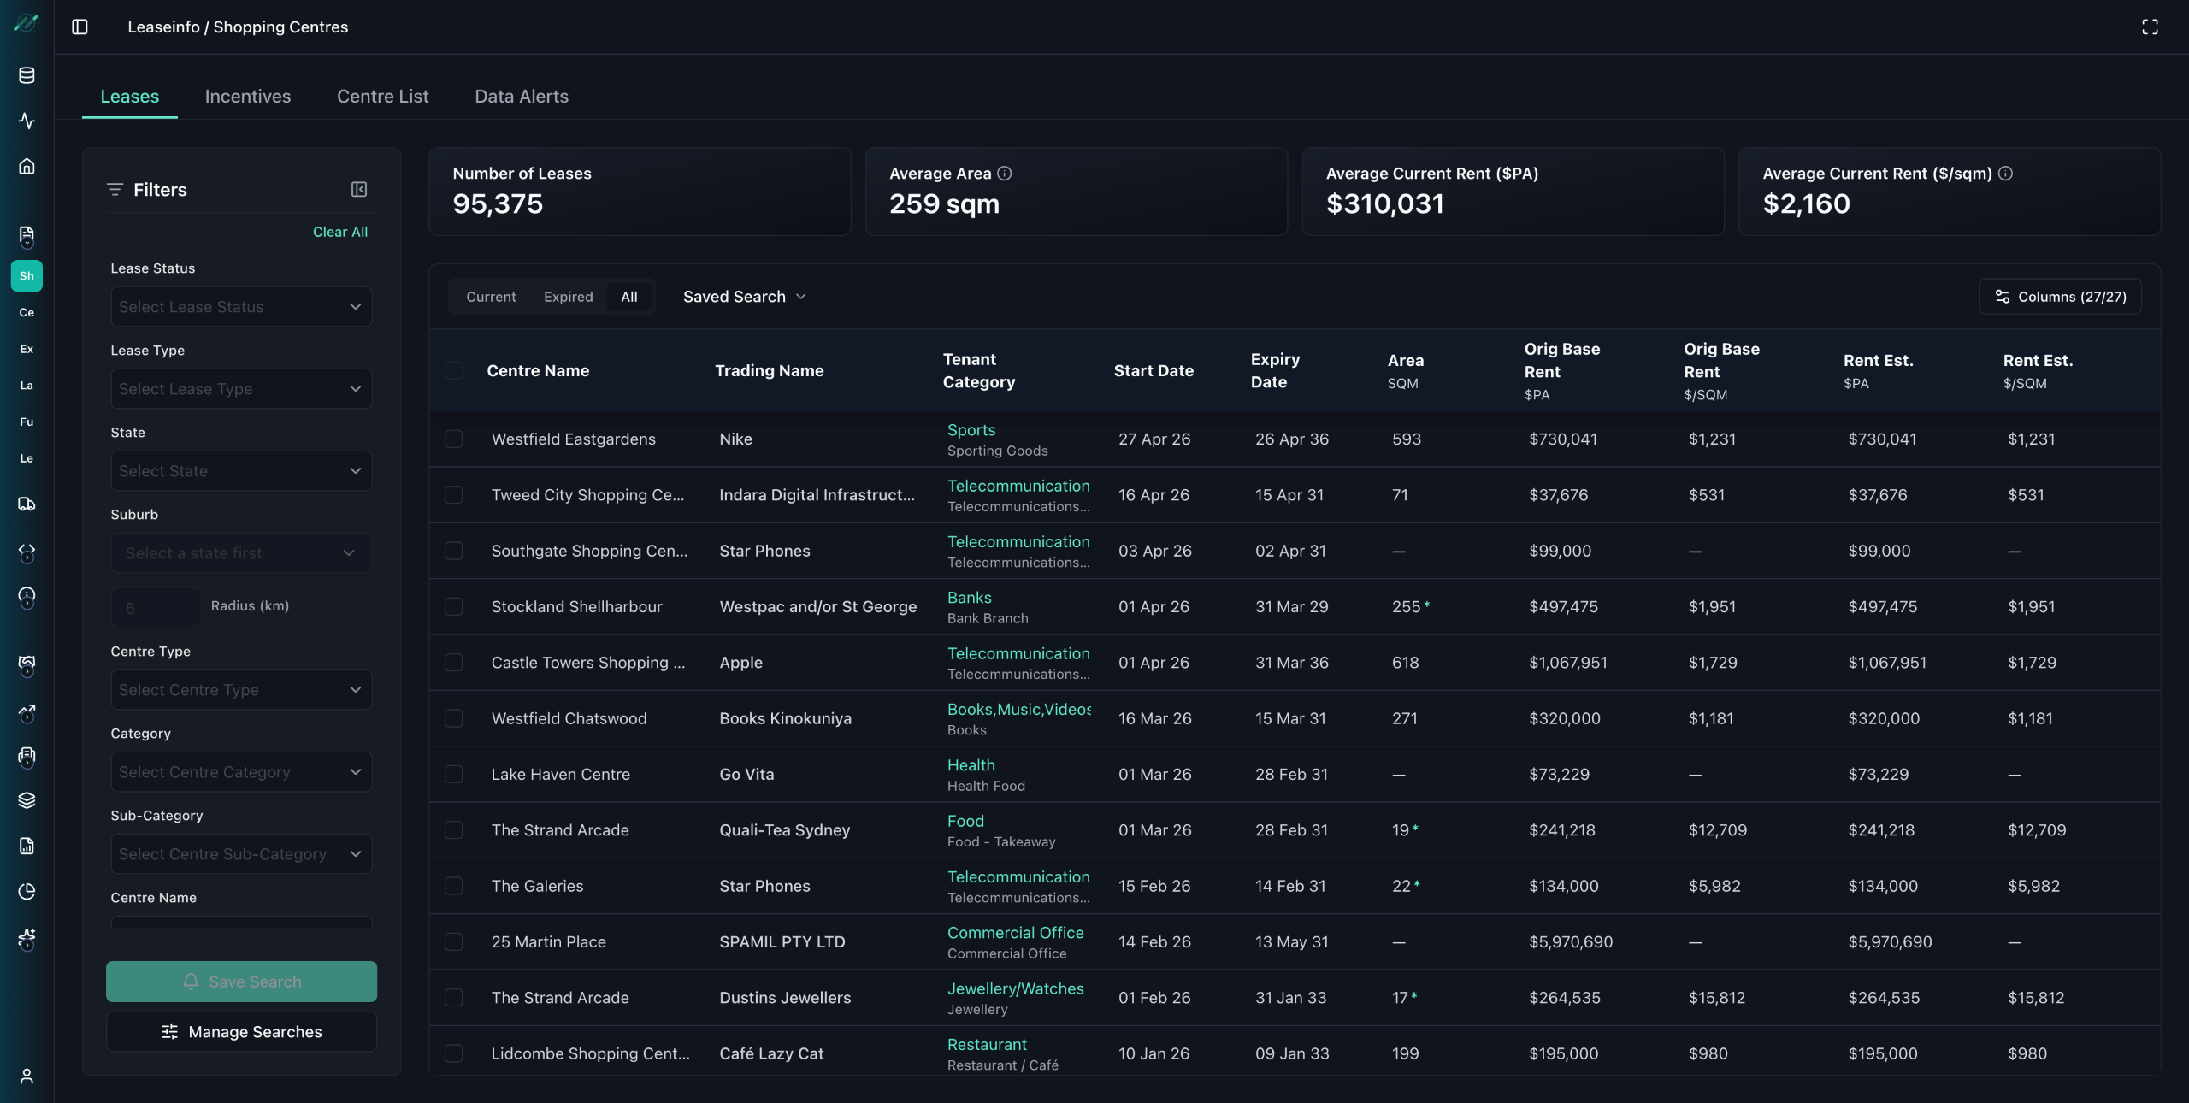Select all rows with header checkbox

[x=454, y=370]
